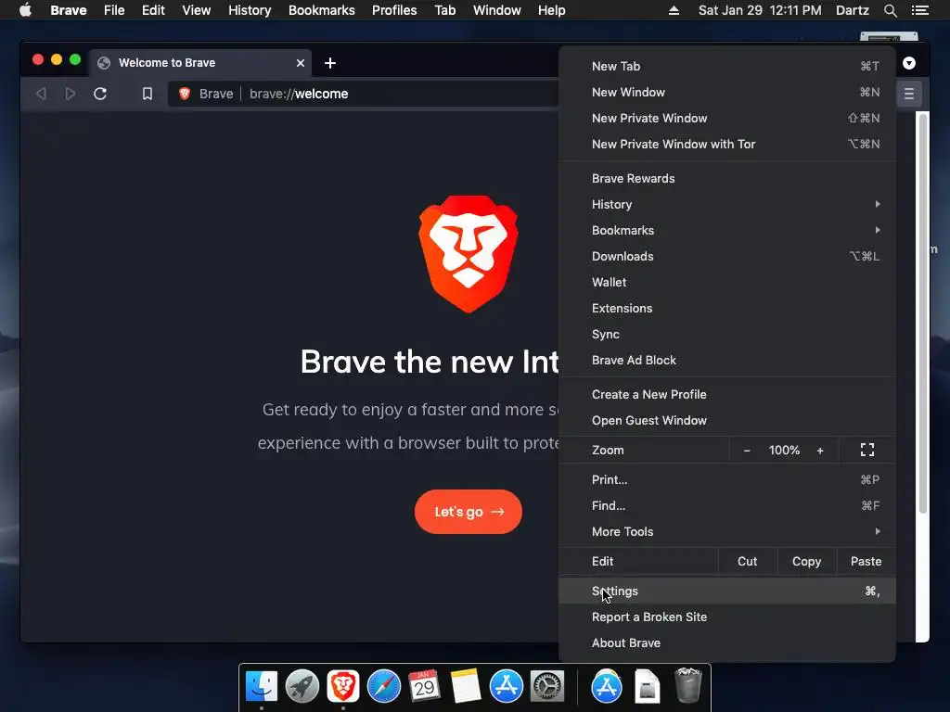Choose Print... from menu
This screenshot has height=712, width=950.
tap(727, 480)
